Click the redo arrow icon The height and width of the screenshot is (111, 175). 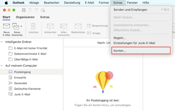(x=36, y=10)
